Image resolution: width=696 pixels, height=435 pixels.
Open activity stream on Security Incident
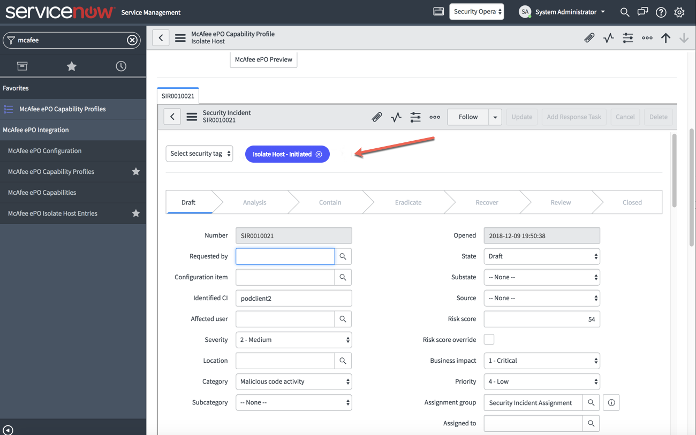click(396, 117)
